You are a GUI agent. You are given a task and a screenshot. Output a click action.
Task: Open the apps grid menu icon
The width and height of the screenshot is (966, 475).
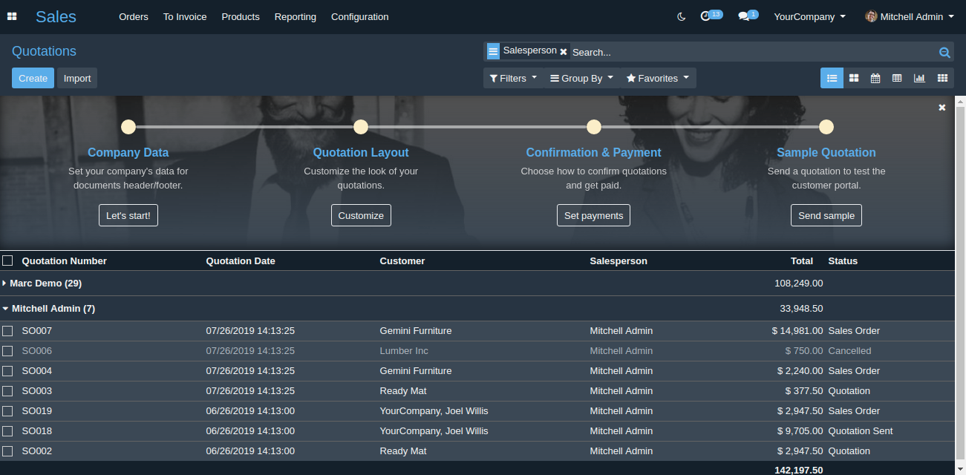click(x=12, y=16)
